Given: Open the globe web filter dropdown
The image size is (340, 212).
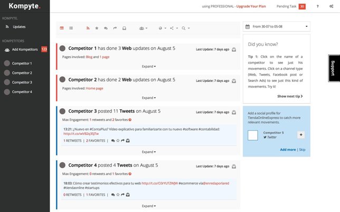Looking at the screenshot, I should pyautogui.click(x=163, y=28).
